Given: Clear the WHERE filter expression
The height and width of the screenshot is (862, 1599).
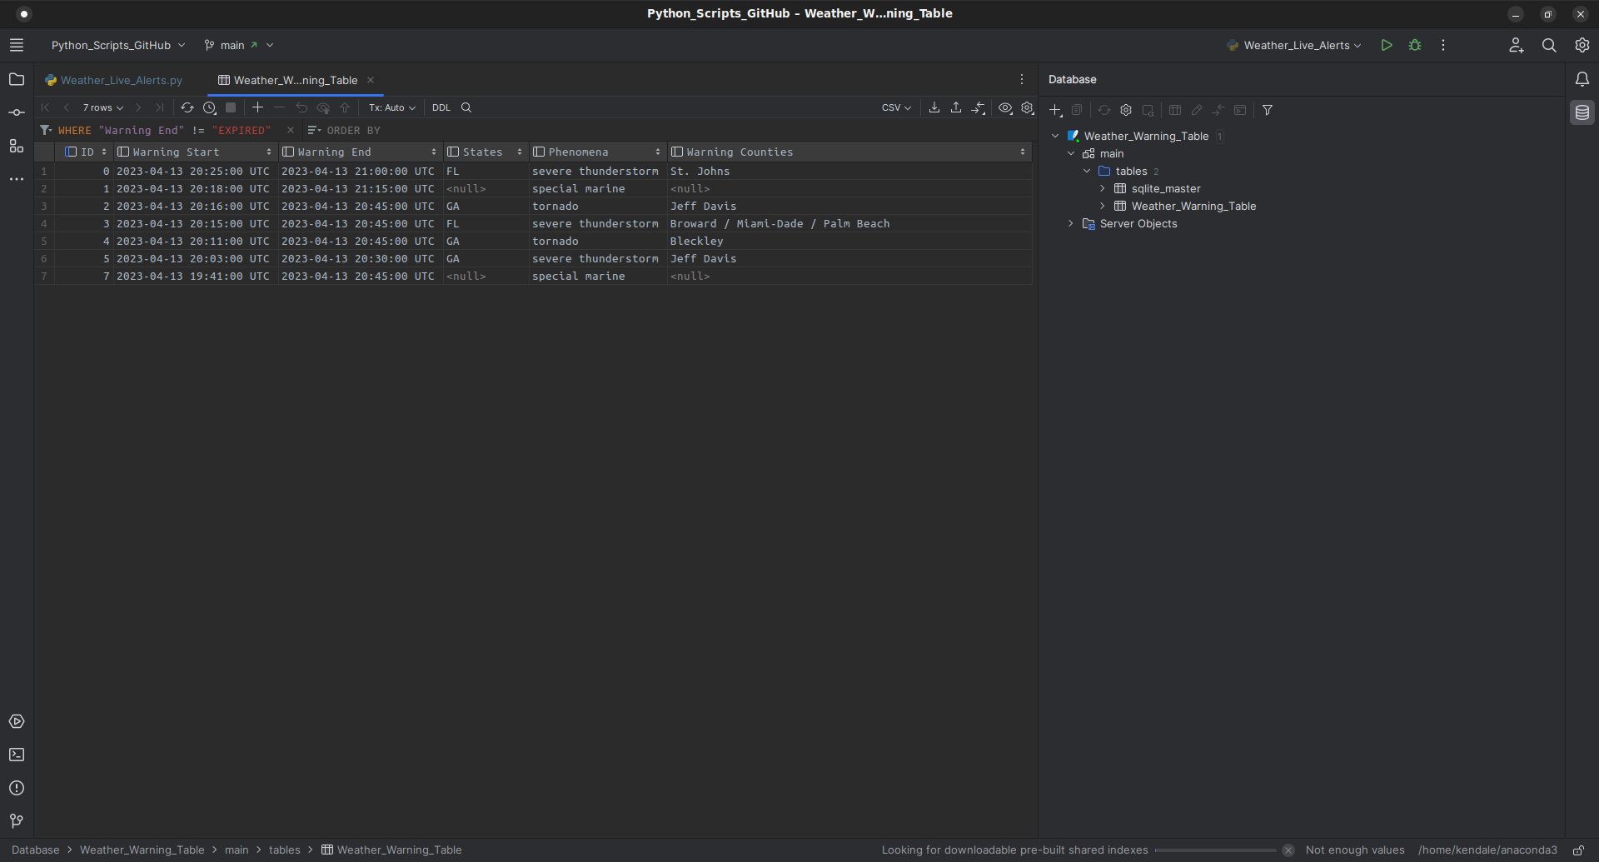Looking at the screenshot, I should coord(290,130).
